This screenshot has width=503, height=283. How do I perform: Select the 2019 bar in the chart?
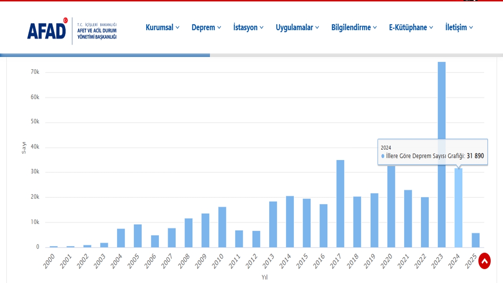[374, 220]
